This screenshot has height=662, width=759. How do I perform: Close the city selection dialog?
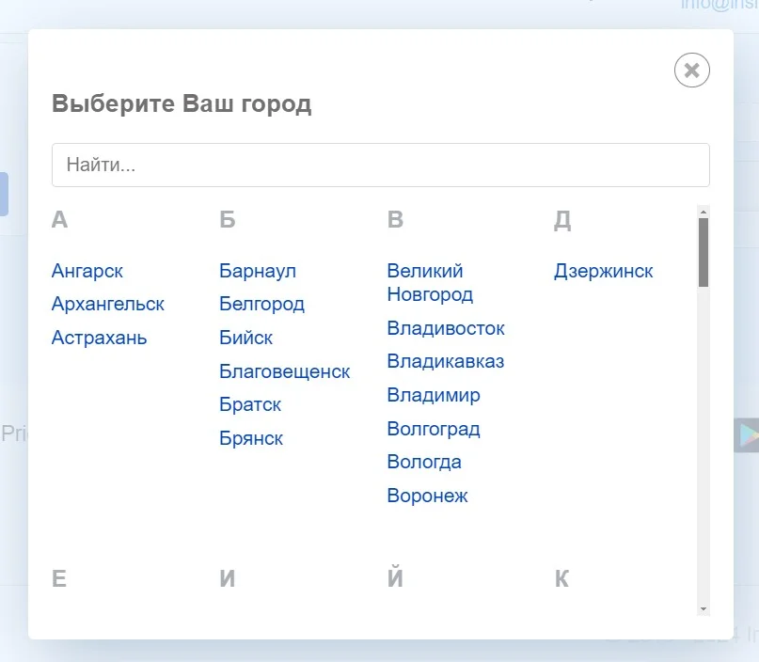(692, 71)
